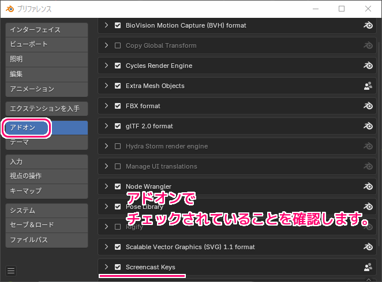
Task: Expand Hydra Storm render engine details
Action: pos(106,146)
